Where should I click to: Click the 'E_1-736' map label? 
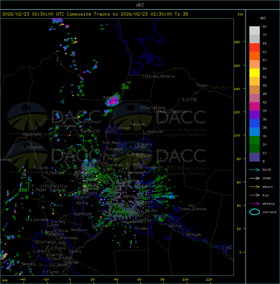pyautogui.click(x=189, y=100)
